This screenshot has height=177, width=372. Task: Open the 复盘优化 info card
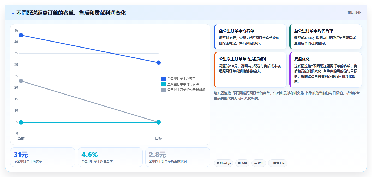click(x=326, y=70)
